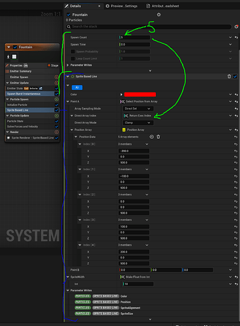Reset the Position Array value
240x326 pixels.
tap(236, 130)
